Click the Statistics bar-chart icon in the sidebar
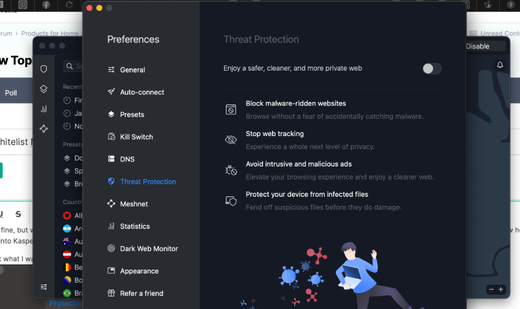 (x=44, y=109)
